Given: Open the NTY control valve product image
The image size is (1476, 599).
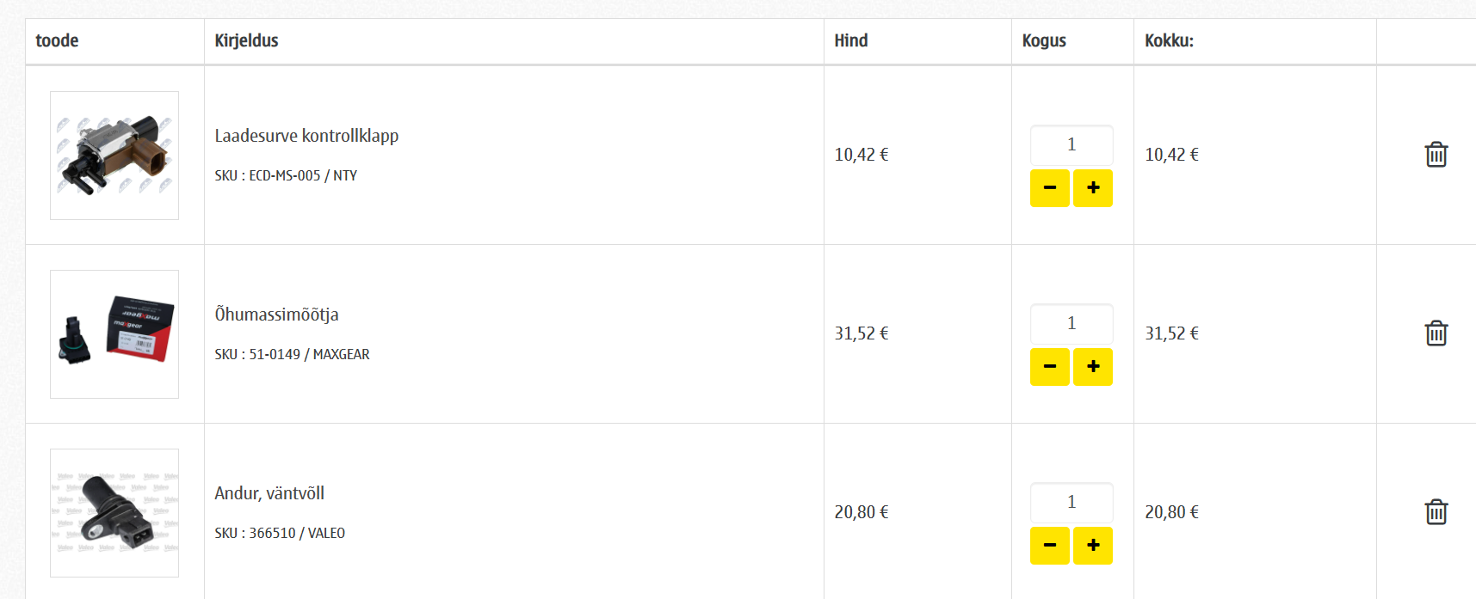Looking at the screenshot, I should point(114,156).
